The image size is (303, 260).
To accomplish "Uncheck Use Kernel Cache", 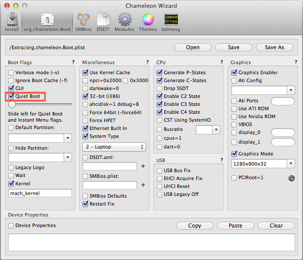I will coord(85,72).
